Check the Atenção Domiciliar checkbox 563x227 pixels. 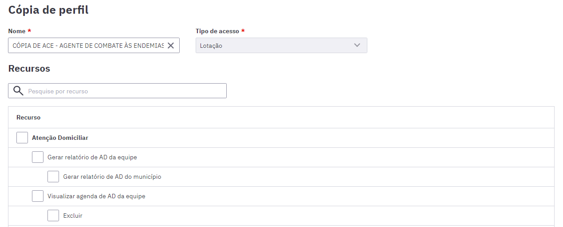click(x=22, y=138)
